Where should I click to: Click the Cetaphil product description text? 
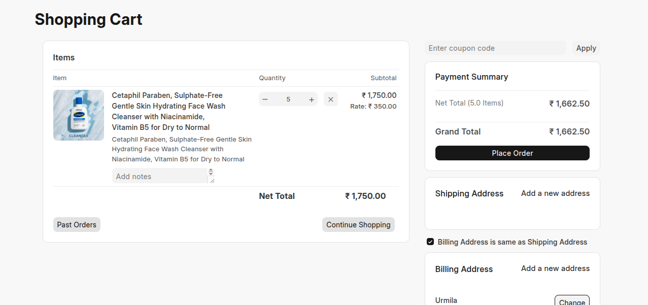click(182, 149)
